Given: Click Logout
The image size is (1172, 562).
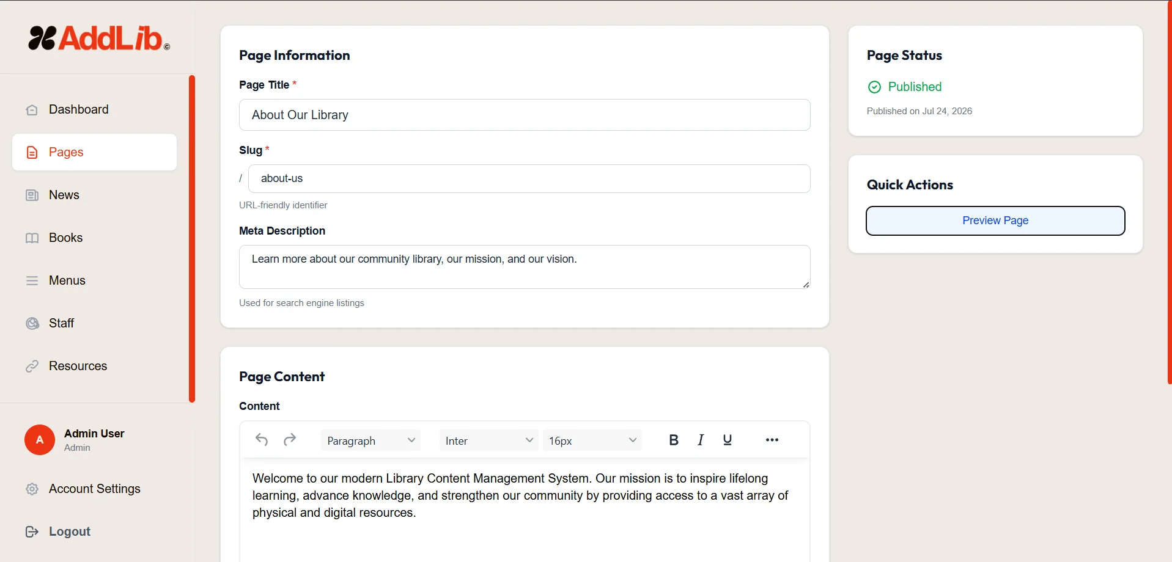Looking at the screenshot, I should point(94,531).
